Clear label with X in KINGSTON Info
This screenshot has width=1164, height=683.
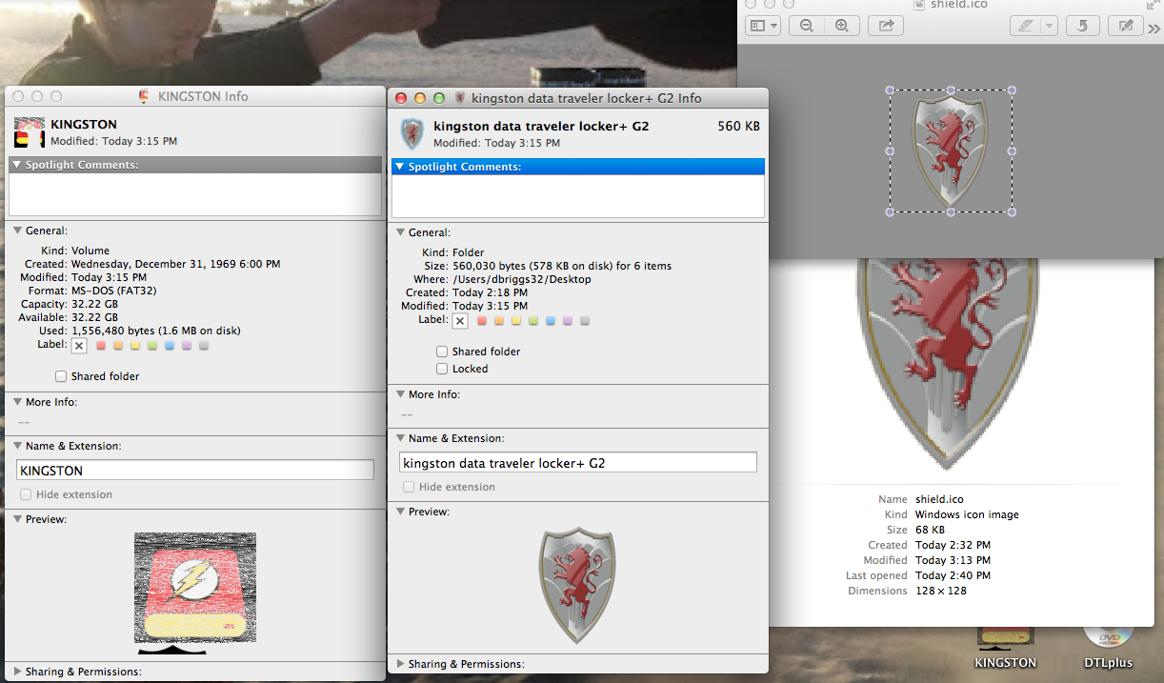click(79, 346)
